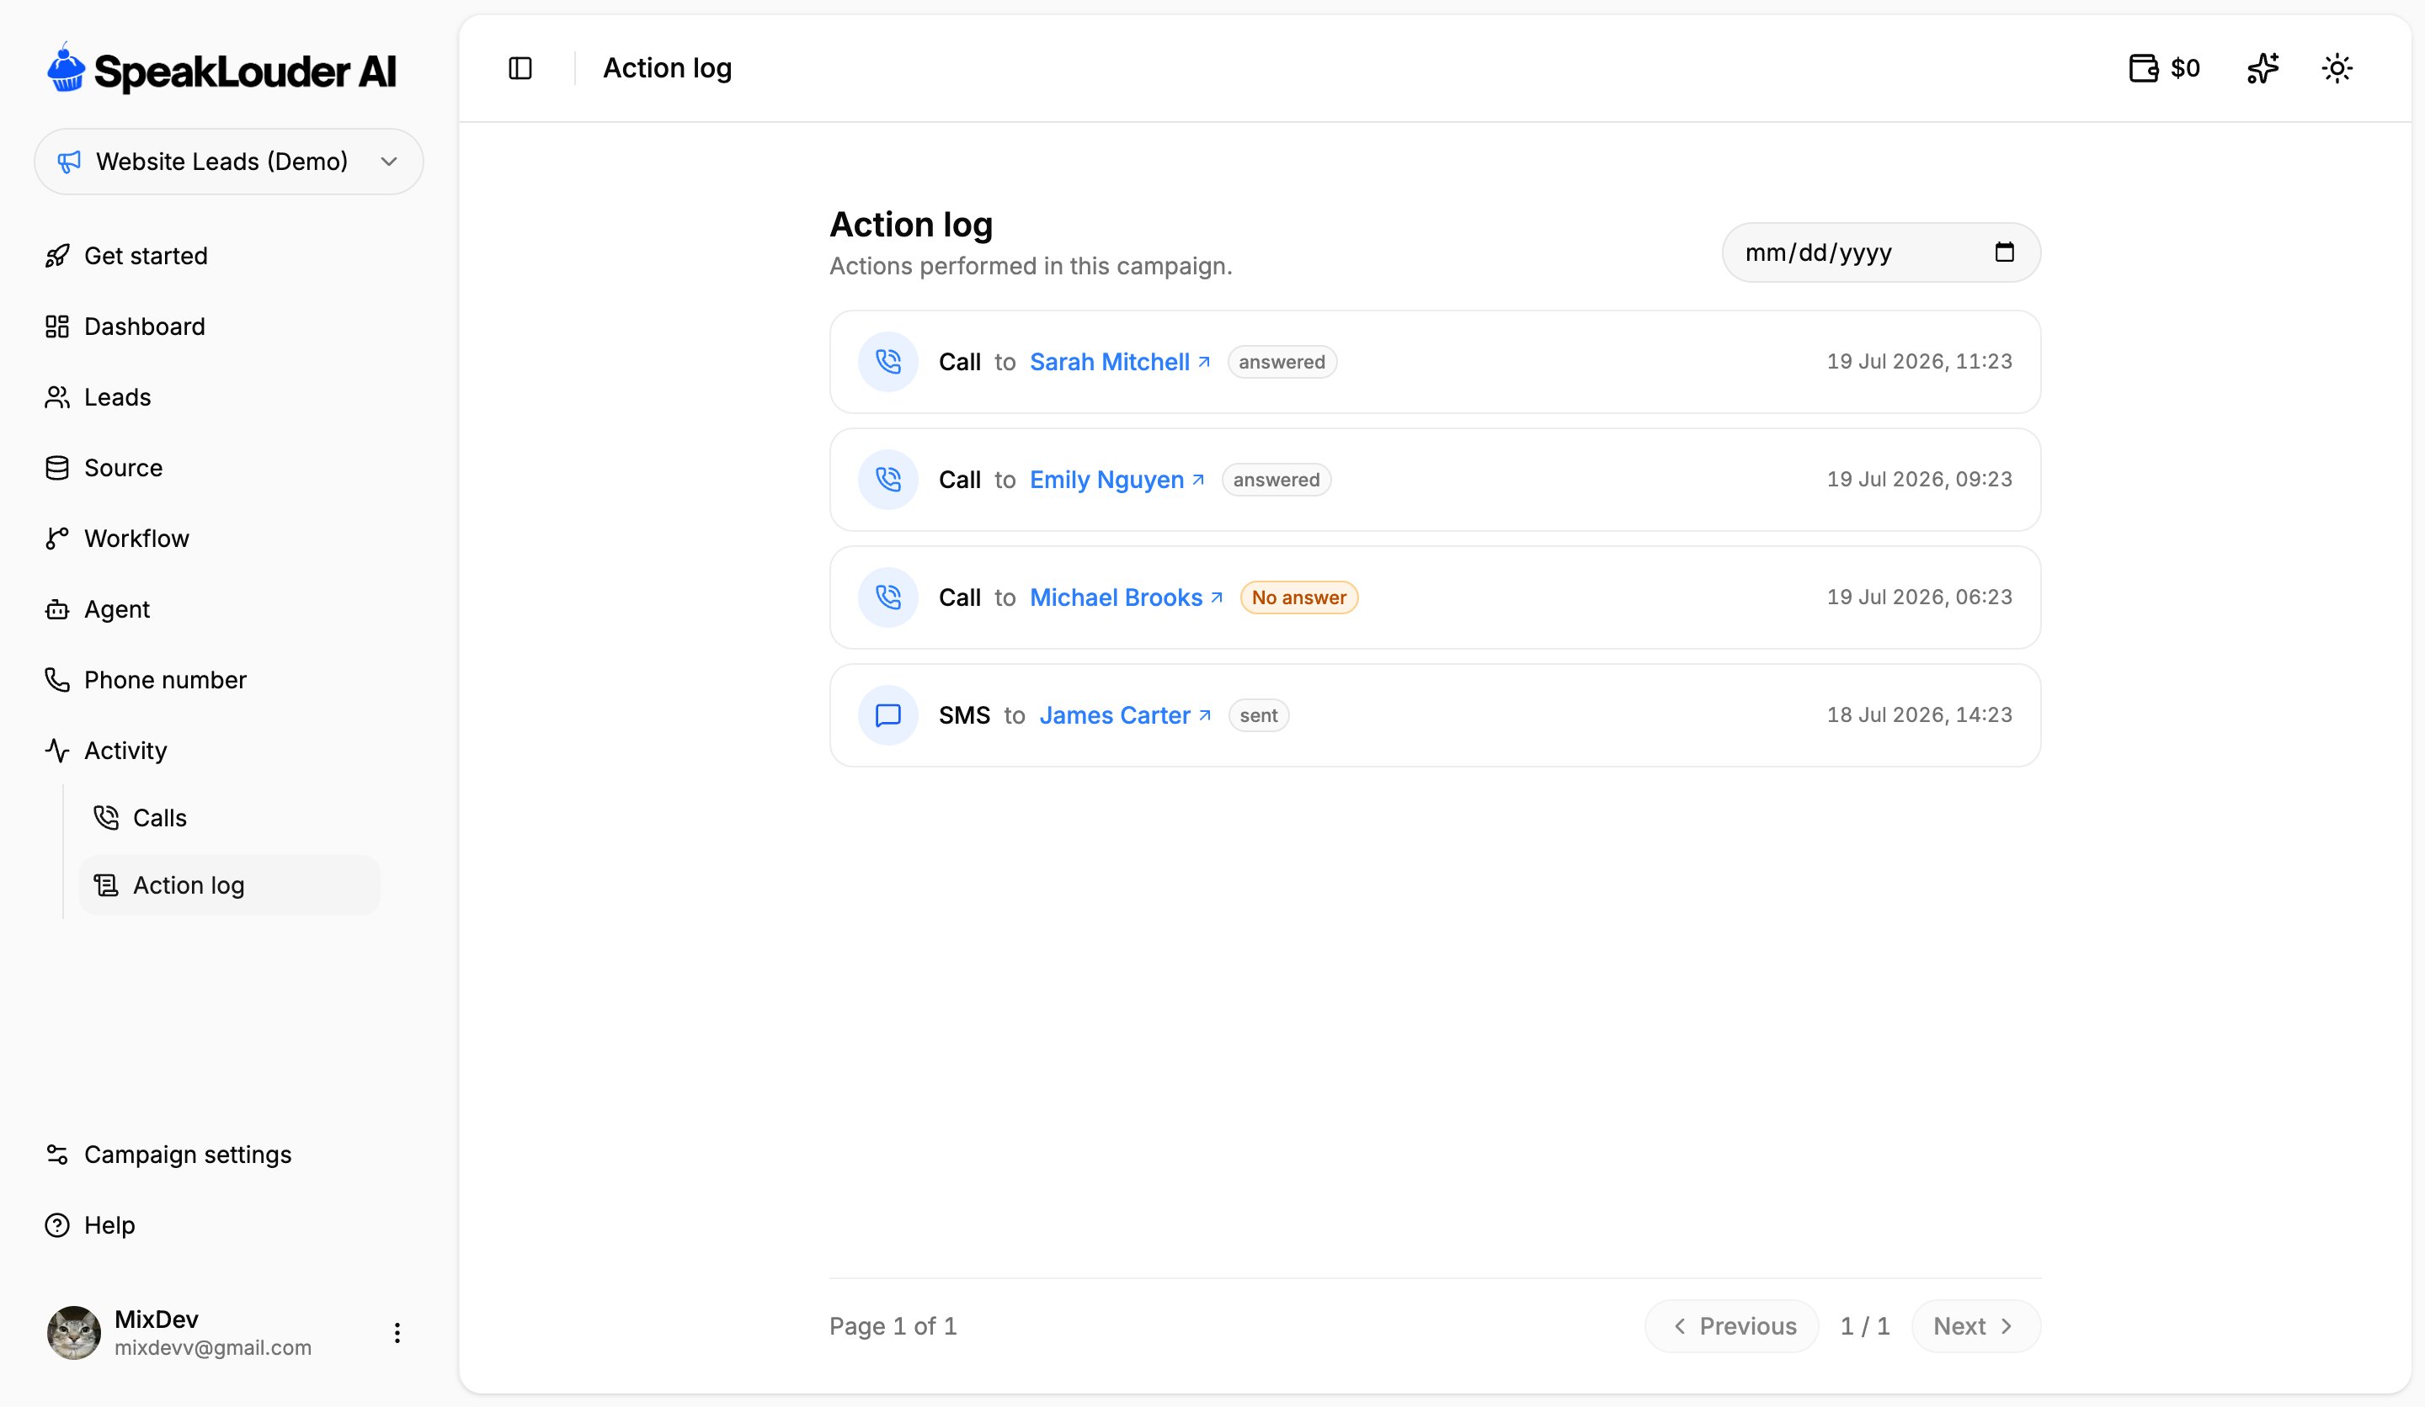
Task: Click the sliders icon beside Campaign settings
Action: 56,1155
